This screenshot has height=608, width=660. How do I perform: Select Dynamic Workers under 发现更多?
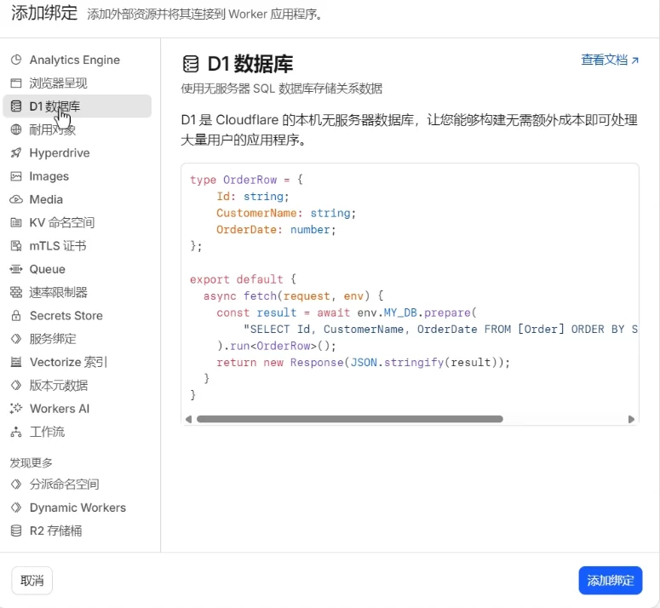pyautogui.click(x=77, y=508)
